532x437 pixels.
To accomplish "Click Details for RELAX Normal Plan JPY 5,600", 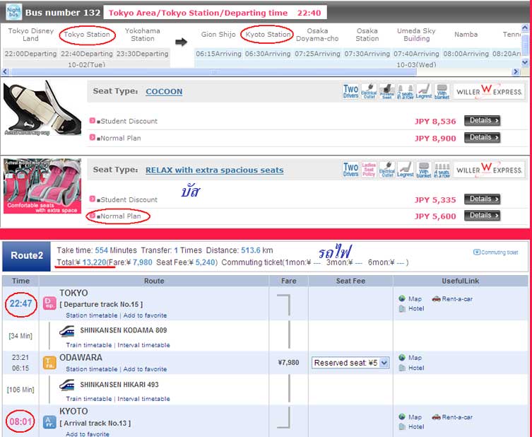I will click(x=482, y=216).
